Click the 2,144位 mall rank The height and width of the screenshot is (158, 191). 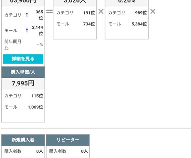(38, 30)
